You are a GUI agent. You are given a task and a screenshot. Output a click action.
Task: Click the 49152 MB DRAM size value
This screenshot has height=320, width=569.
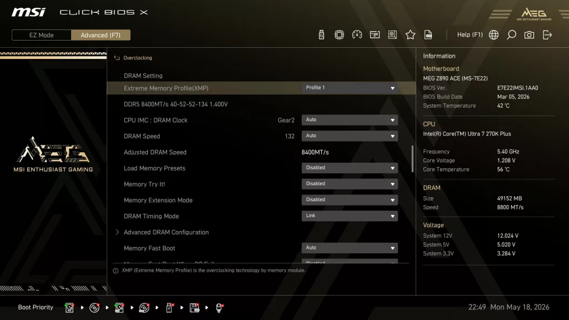click(x=510, y=198)
